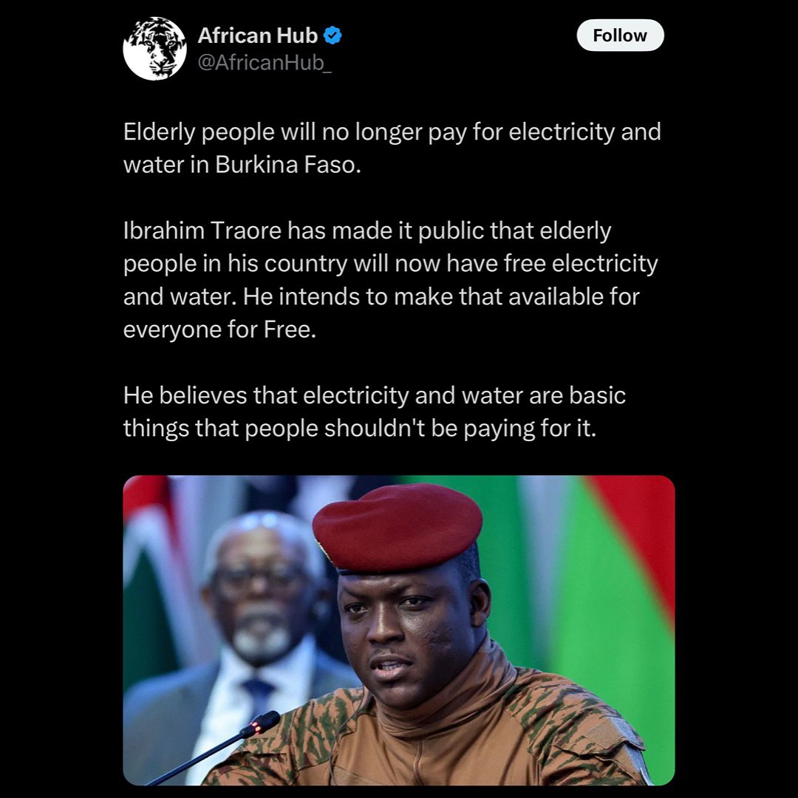This screenshot has width=798, height=798.
Task: Click the red beret in the photo
Action: [398, 526]
